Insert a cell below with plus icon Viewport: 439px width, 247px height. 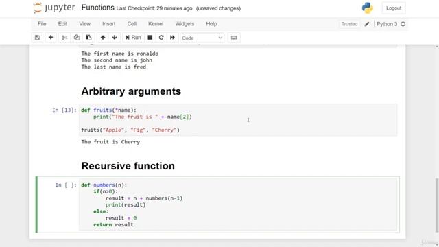(x=51, y=38)
